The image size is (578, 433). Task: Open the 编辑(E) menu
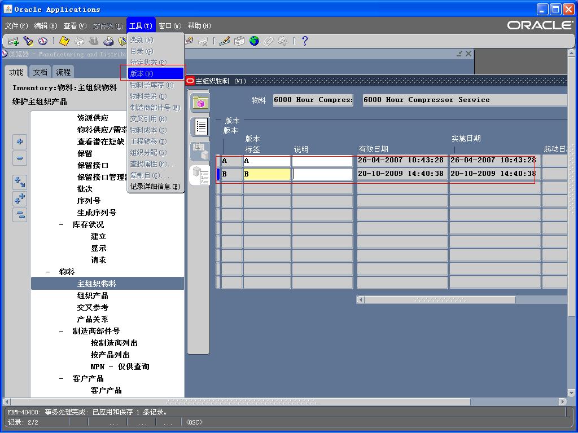coord(46,26)
